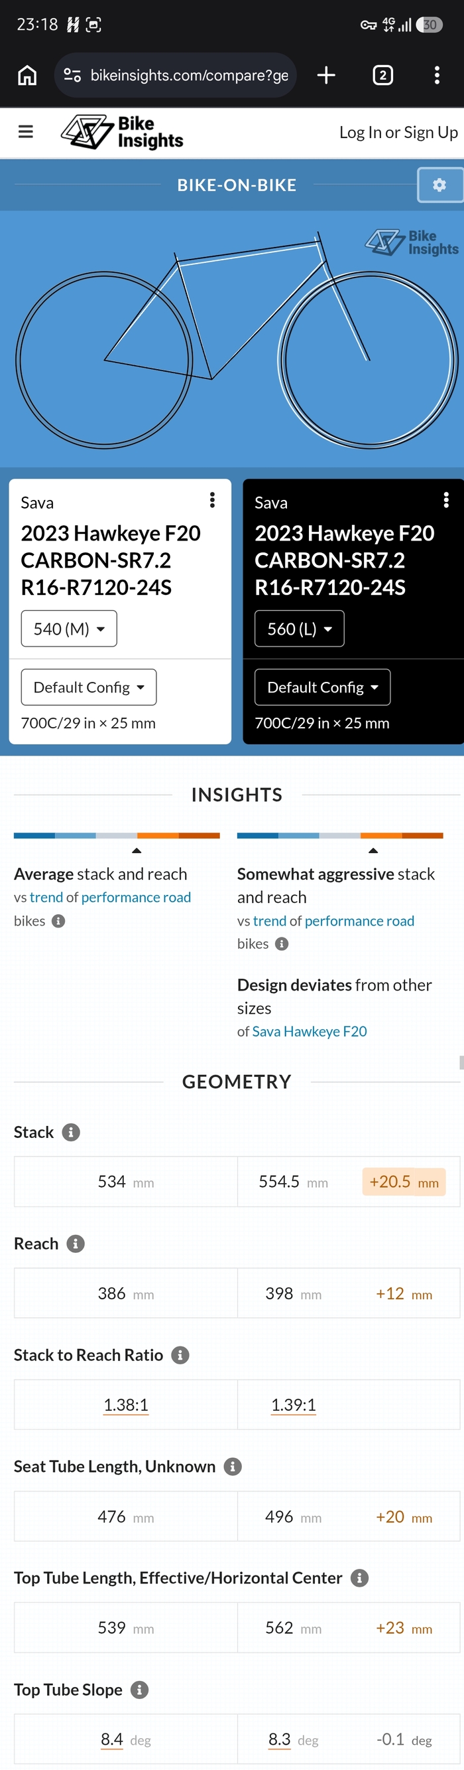
Task: Follow the Sava Hawkeye F20 link
Action: coord(310,1030)
